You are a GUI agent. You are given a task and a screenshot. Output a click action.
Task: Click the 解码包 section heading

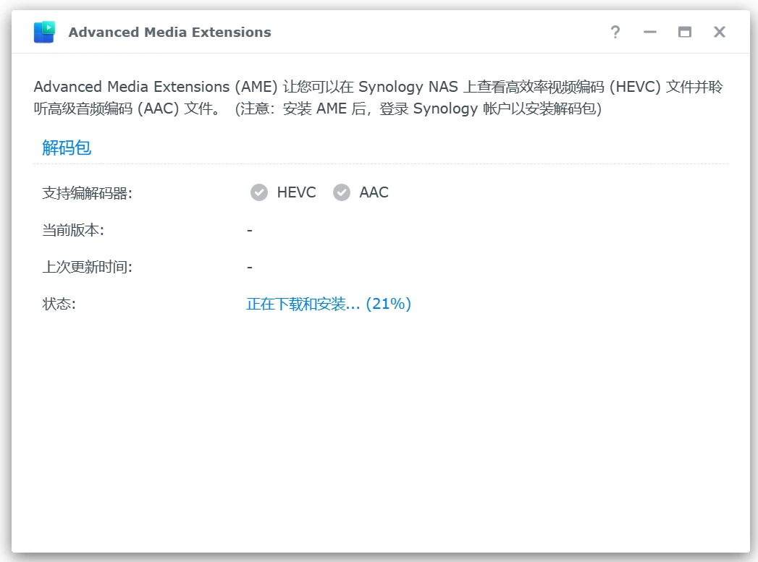tap(67, 148)
